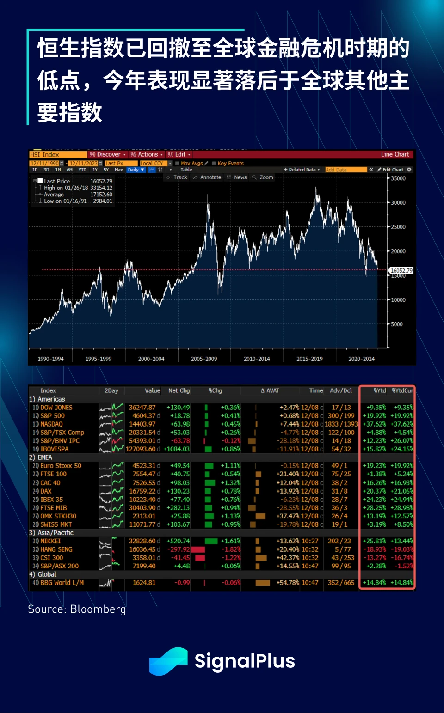Switch to the bar chart type icon
444x713 pixels.
tap(160, 170)
